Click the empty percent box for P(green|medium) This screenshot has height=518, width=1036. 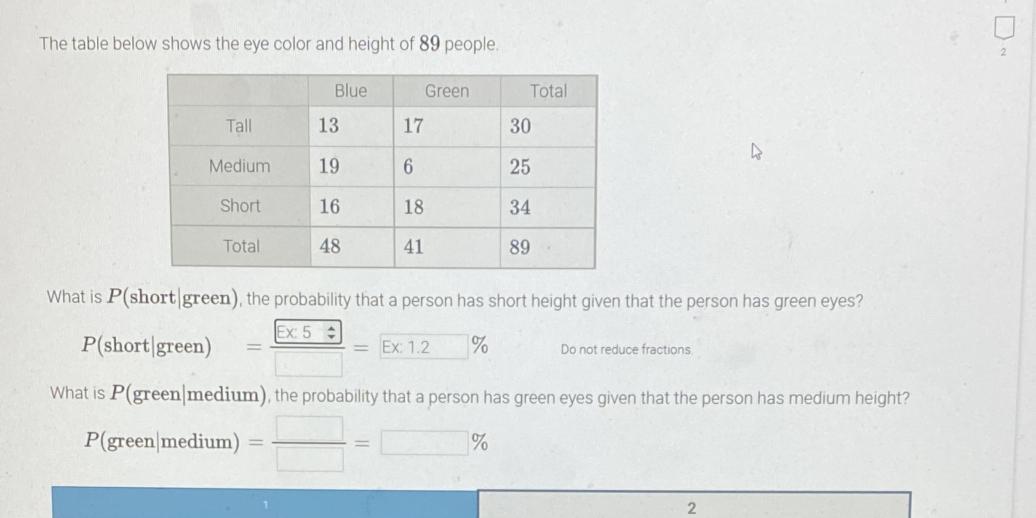pos(424,442)
